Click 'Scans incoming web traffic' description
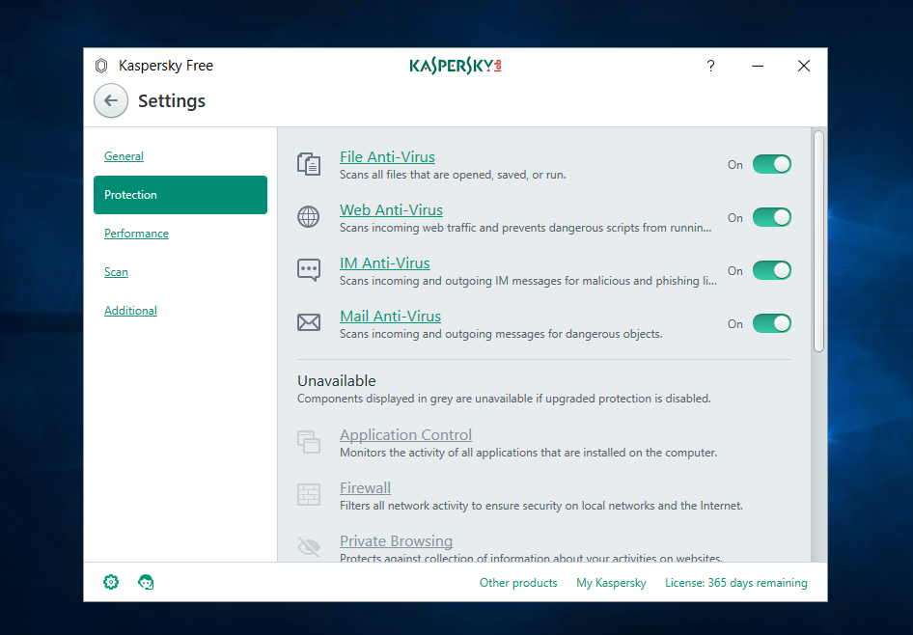The width and height of the screenshot is (913, 635). coord(525,228)
